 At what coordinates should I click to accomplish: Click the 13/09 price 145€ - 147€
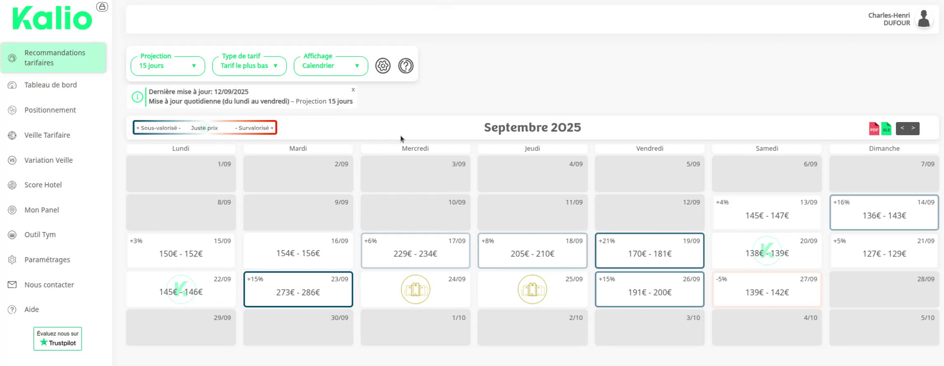(x=767, y=215)
